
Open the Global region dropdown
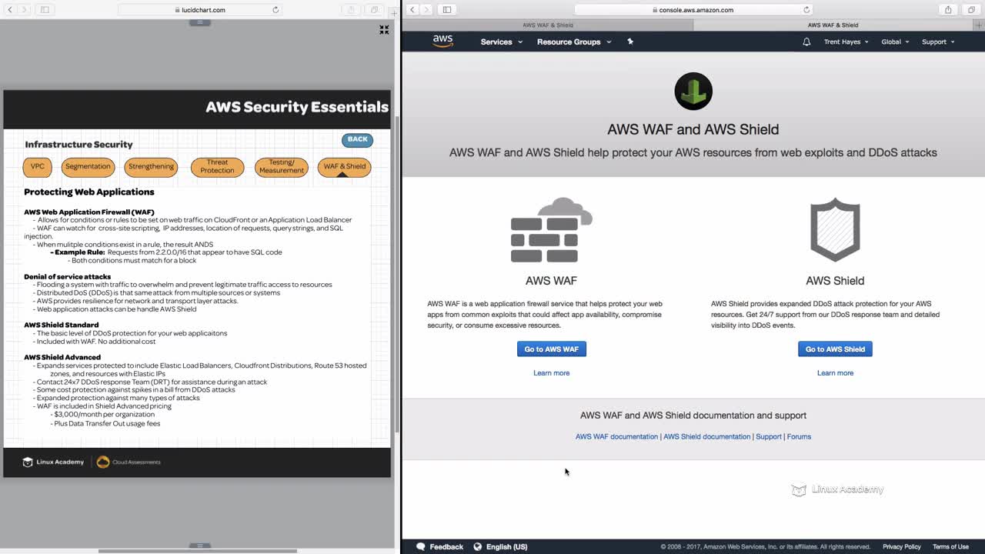(895, 42)
